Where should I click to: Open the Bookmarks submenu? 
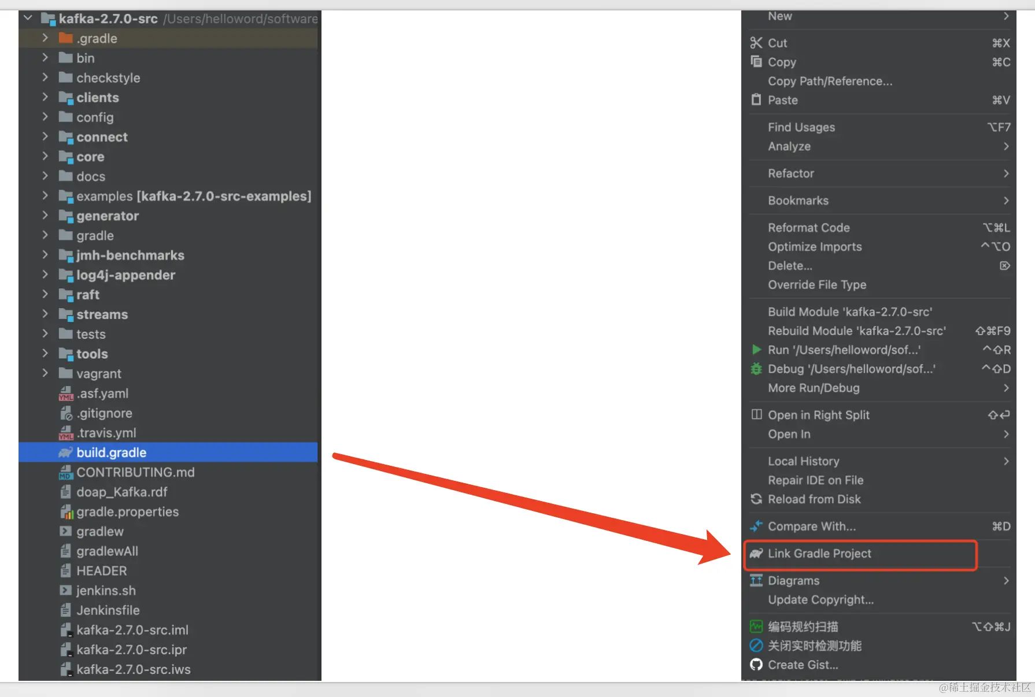point(879,201)
